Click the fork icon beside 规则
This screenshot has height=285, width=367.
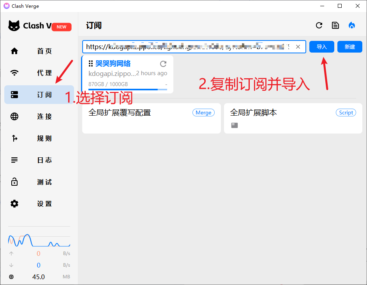14,138
